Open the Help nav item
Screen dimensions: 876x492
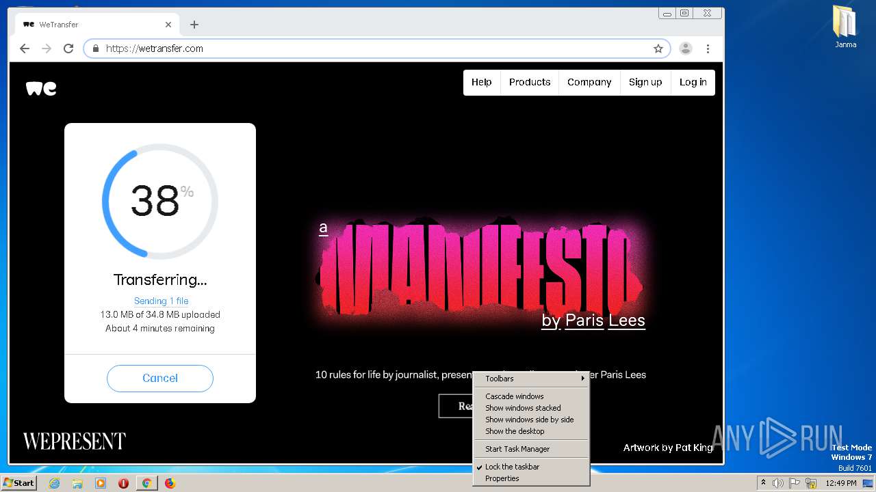click(482, 82)
